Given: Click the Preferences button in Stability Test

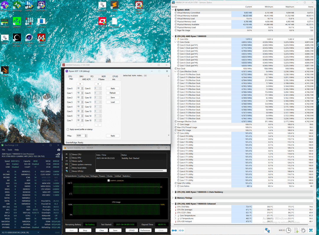Looking at the screenshot, I should point(145,230).
